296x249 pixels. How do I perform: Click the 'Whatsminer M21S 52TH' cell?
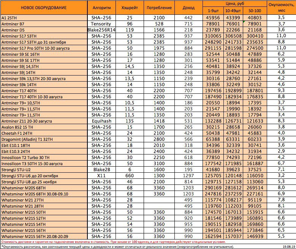[44, 218]
